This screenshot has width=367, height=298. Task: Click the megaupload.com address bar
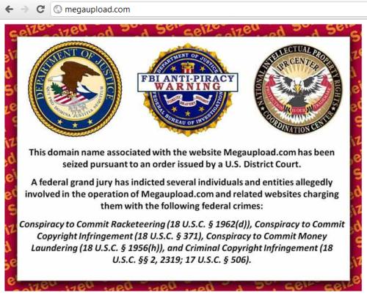coord(208,10)
